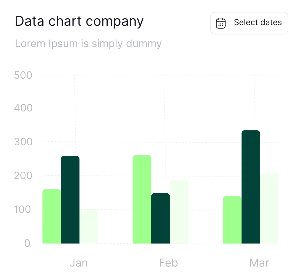Select the March dark green bar
The width and height of the screenshot is (299, 279).
tap(251, 187)
